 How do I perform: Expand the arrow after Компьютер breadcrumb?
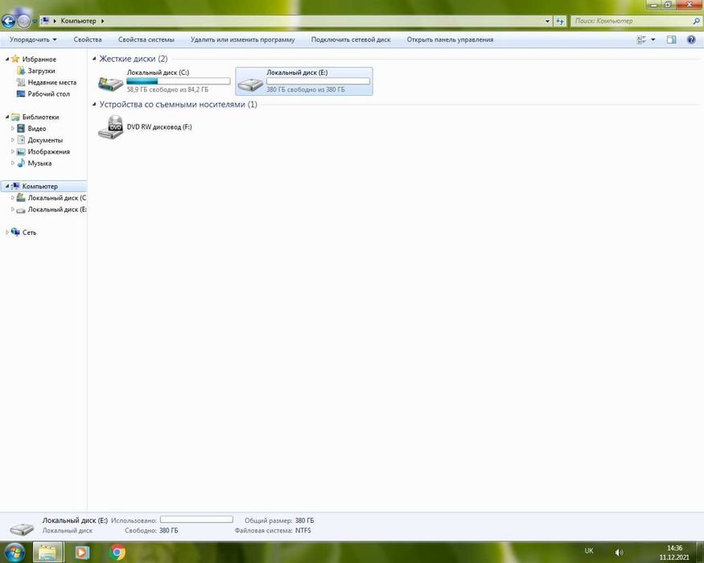pos(102,21)
